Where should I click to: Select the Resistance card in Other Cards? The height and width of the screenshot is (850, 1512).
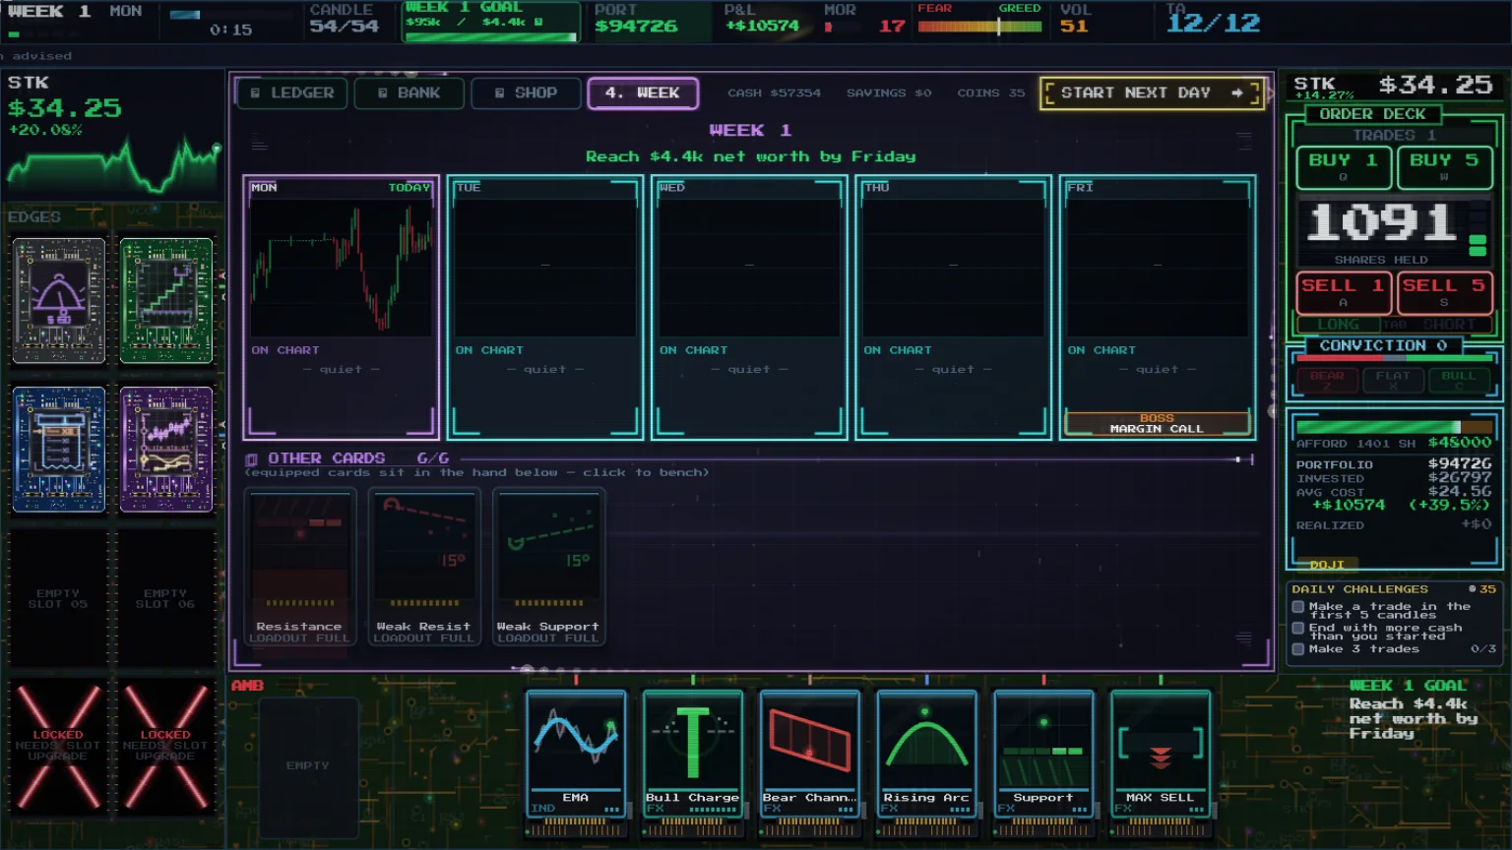coord(299,567)
